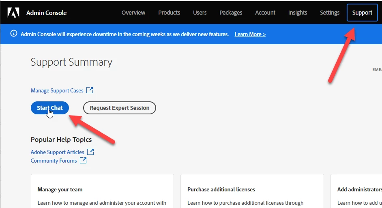
Task: Open the Add administrators card
Action: [356, 191]
